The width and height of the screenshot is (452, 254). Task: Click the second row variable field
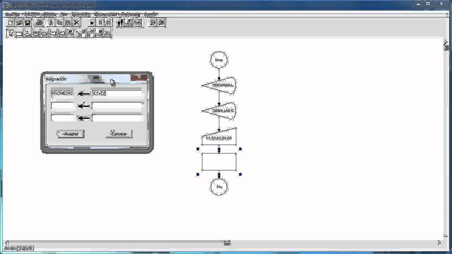point(63,106)
